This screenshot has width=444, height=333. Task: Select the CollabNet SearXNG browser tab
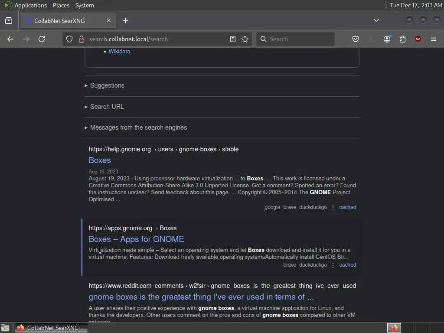[x=68, y=21]
